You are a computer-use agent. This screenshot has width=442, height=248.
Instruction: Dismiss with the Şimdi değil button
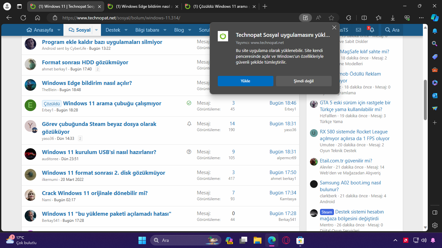tap(304, 81)
